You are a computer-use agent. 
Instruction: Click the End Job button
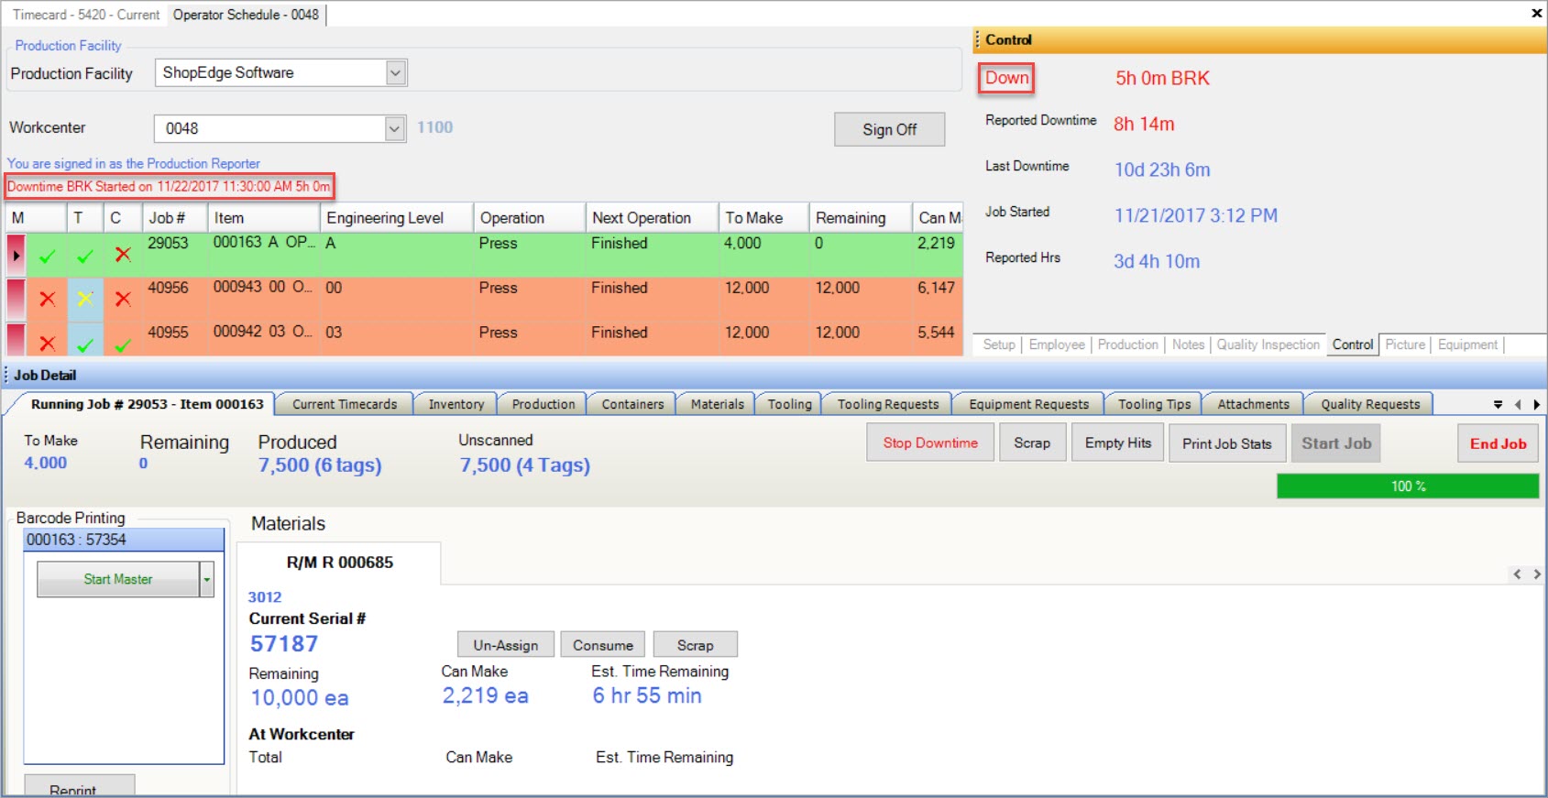pos(1499,443)
